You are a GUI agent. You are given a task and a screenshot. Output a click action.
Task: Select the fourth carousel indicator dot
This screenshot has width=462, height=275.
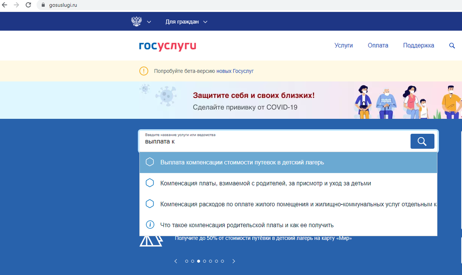click(x=204, y=261)
